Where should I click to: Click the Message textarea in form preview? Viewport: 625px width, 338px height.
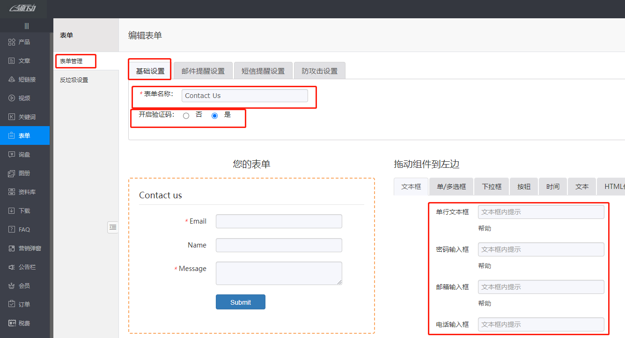279,273
